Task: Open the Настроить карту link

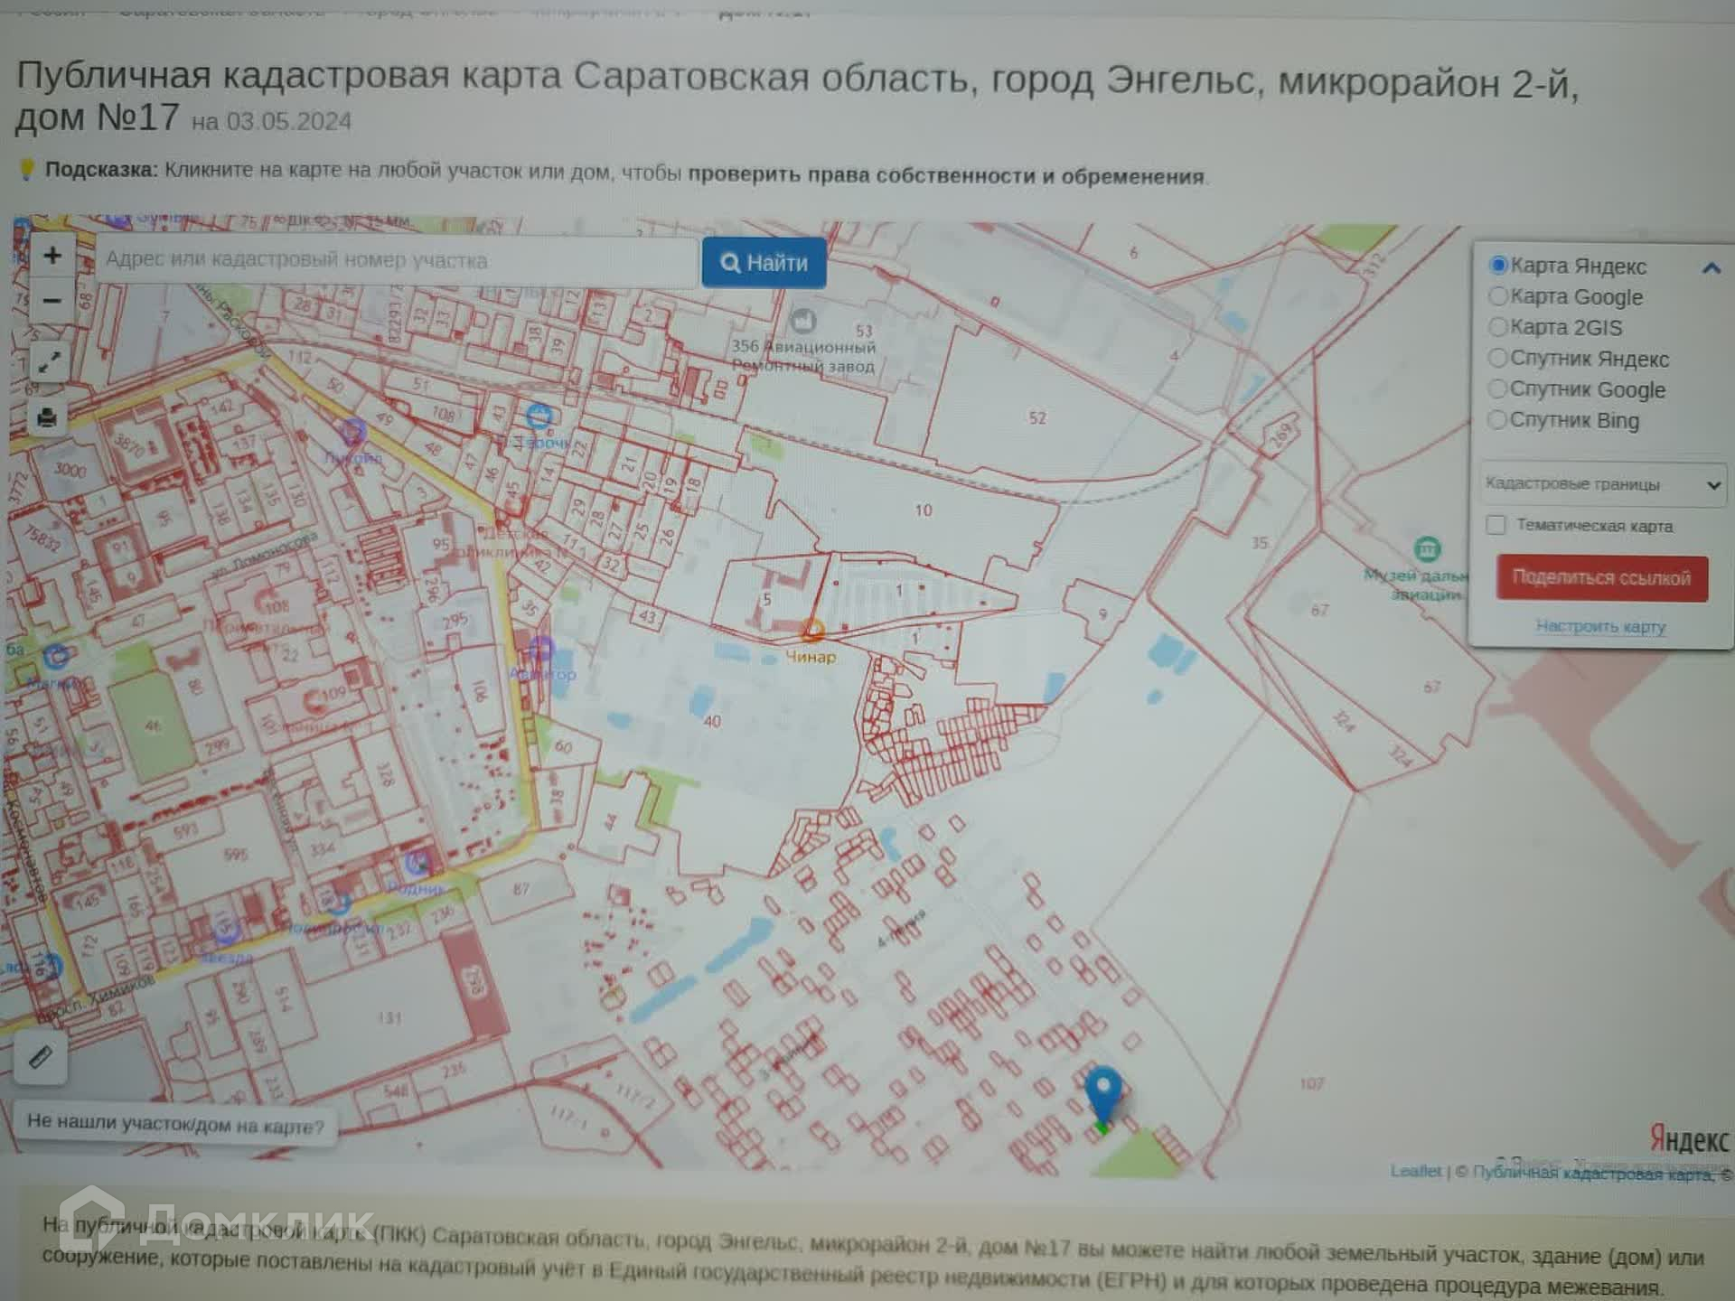Action: pos(1600,626)
